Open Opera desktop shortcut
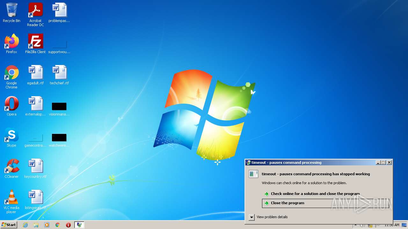Image resolution: width=408 pixels, height=229 pixels. click(x=11, y=106)
